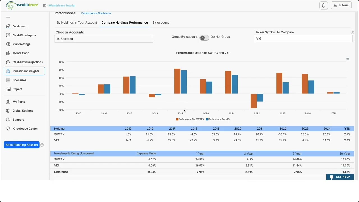Click the Monte Carlo sidebar icon

click(8, 53)
